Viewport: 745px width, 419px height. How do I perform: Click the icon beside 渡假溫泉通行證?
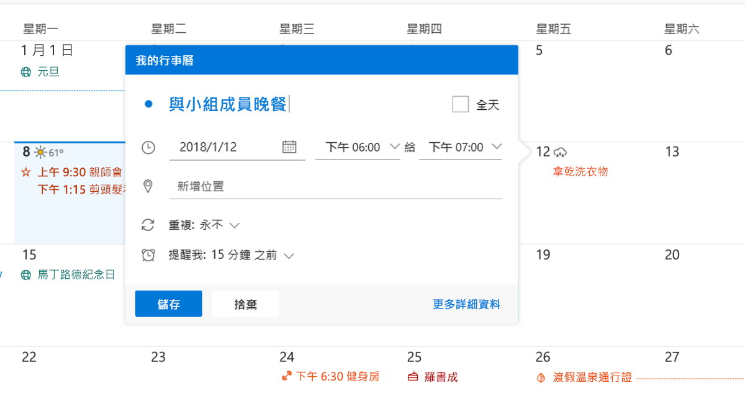pos(541,377)
